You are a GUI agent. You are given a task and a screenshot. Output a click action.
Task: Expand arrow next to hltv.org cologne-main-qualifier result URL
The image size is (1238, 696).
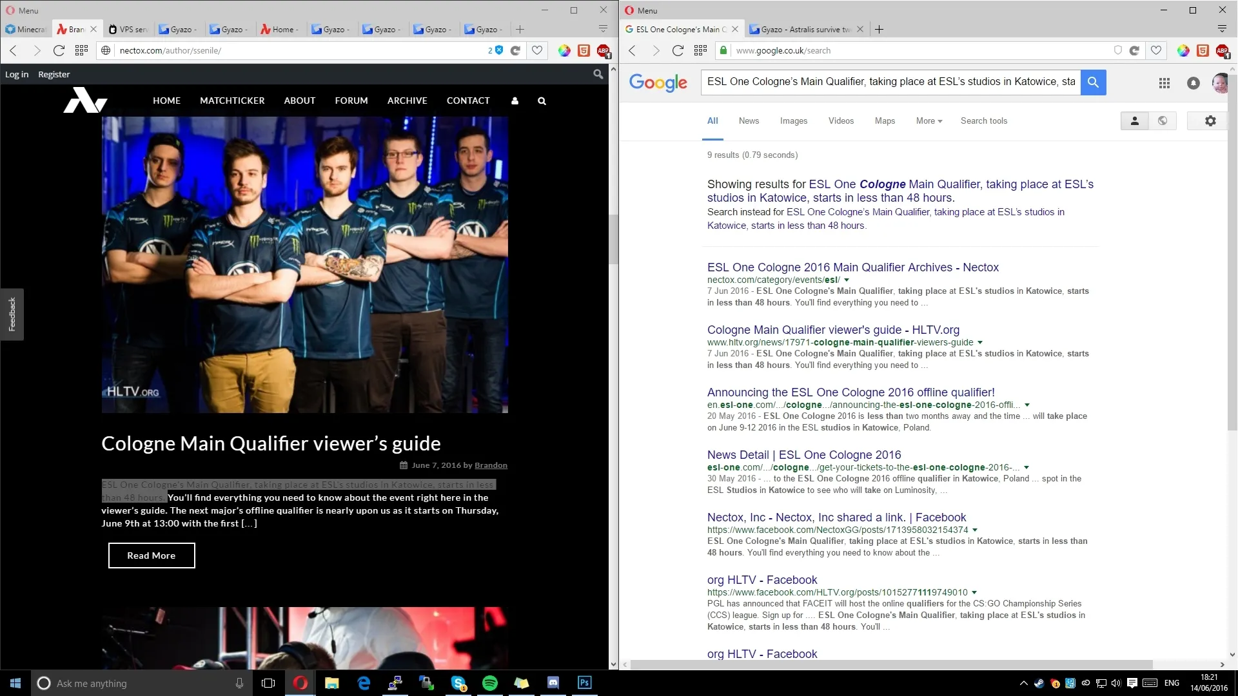coord(980,343)
